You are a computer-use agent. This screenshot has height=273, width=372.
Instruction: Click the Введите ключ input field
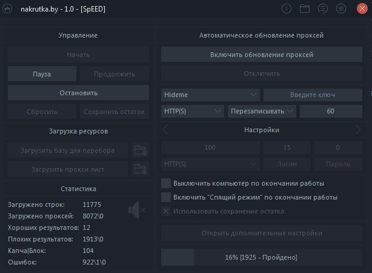313,95
